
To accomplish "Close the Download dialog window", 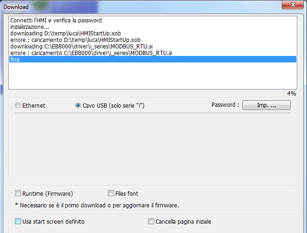I will click(x=293, y=5).
